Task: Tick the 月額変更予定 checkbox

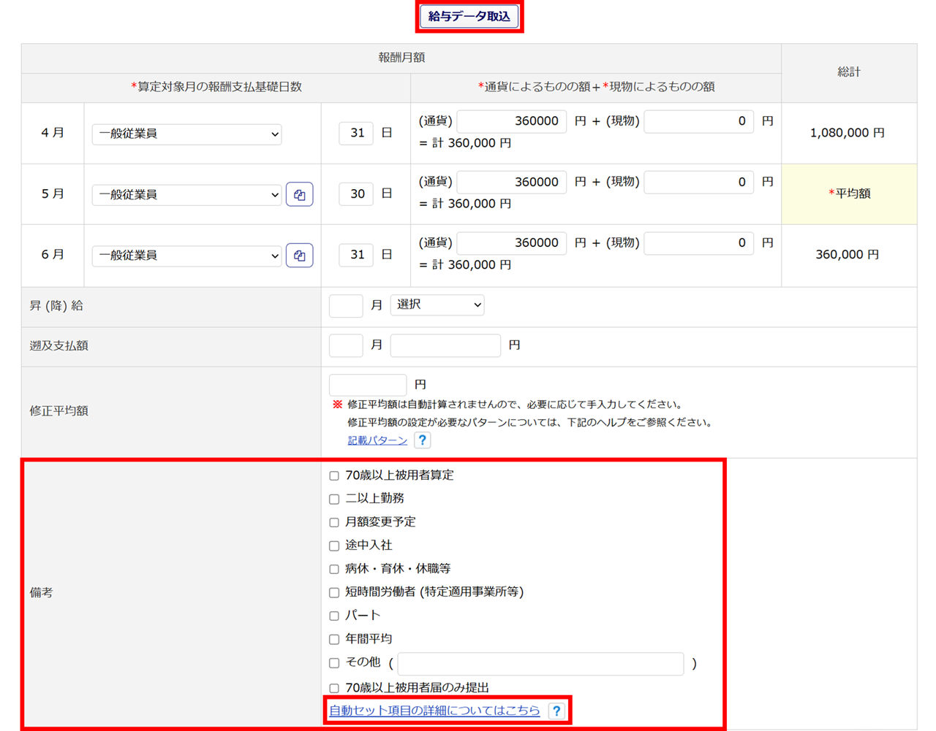Action: [x=334, y=523]
